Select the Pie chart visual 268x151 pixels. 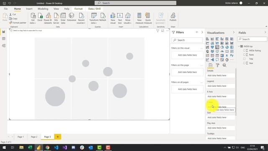pyautogui.click(x=222, y=47)
